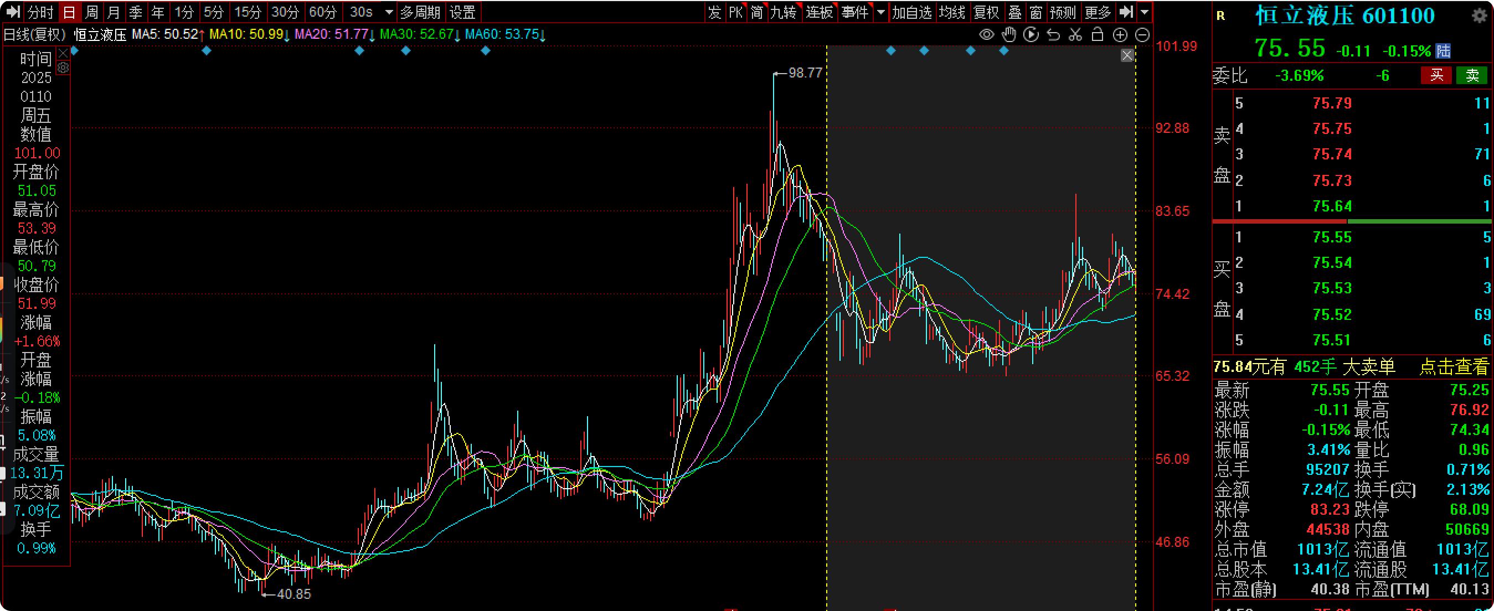The width and height of the screenshot is (1494, 611).
Task: Start chart replay with the play icon
Action: (1031, 35)
